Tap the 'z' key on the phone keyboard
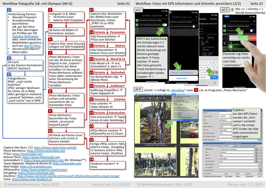Viewport: 266px width, 188px height. (202, 63)
